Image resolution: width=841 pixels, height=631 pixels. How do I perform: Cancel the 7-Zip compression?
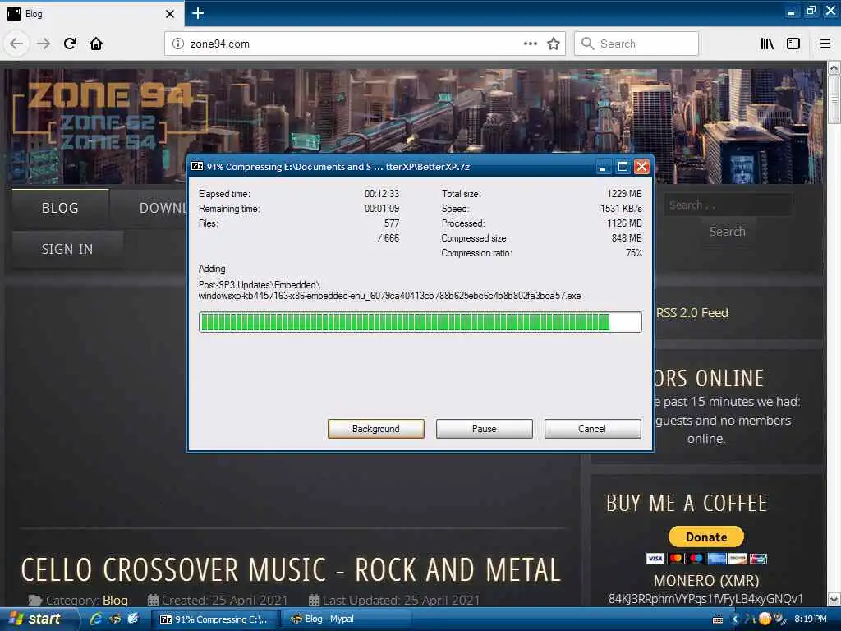point(592,429)
